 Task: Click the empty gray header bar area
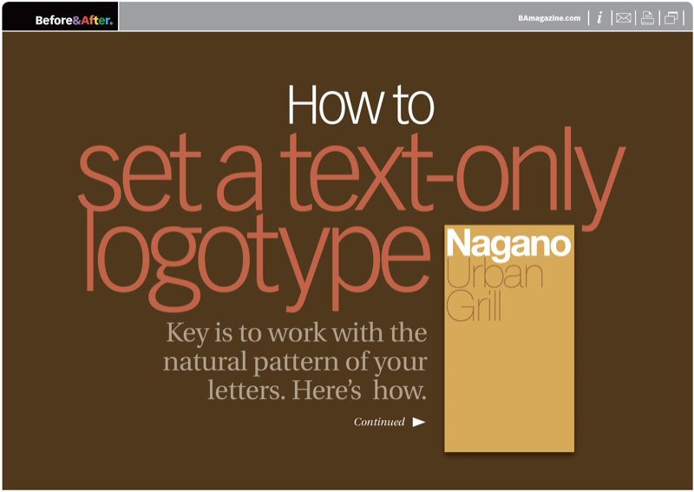(x=312, y=16)
